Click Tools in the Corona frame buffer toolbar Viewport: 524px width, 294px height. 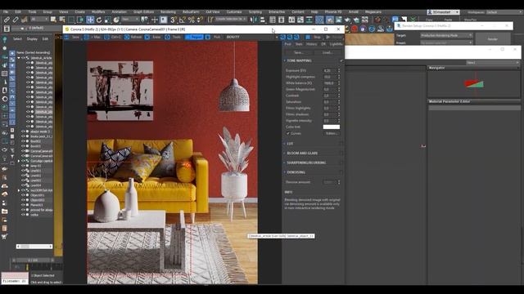173,37
